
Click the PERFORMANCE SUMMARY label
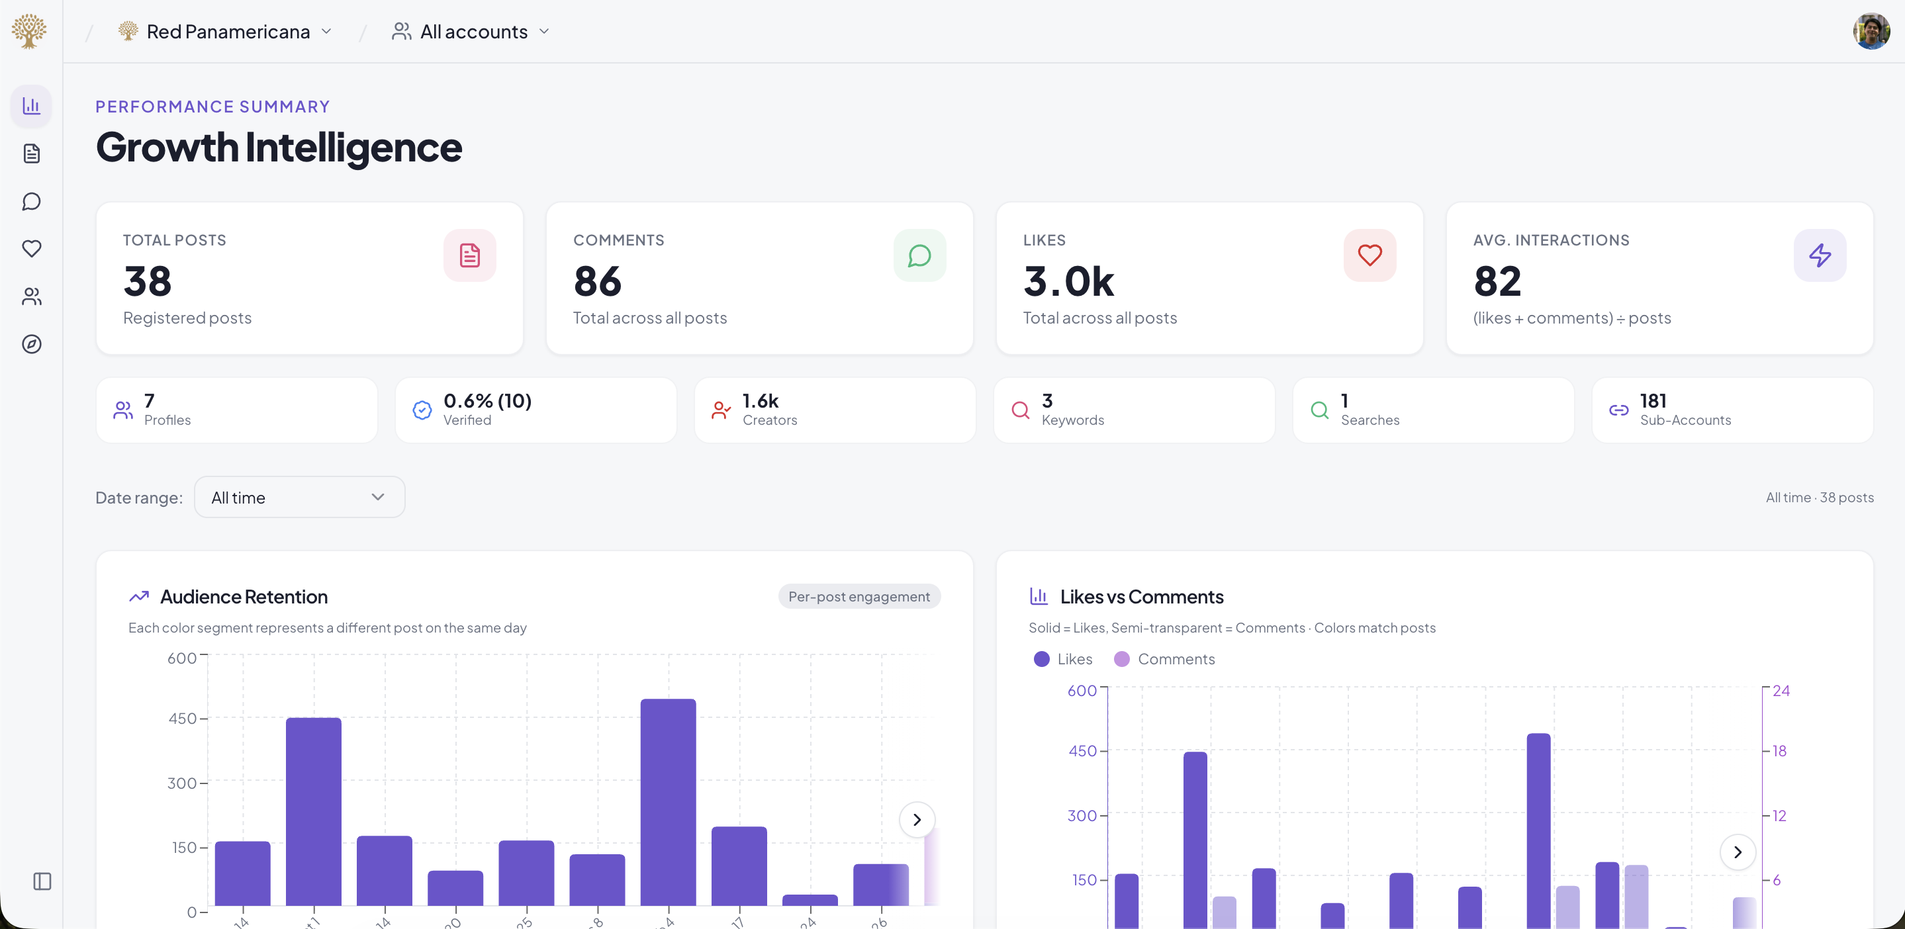click(x=212, y=107)
